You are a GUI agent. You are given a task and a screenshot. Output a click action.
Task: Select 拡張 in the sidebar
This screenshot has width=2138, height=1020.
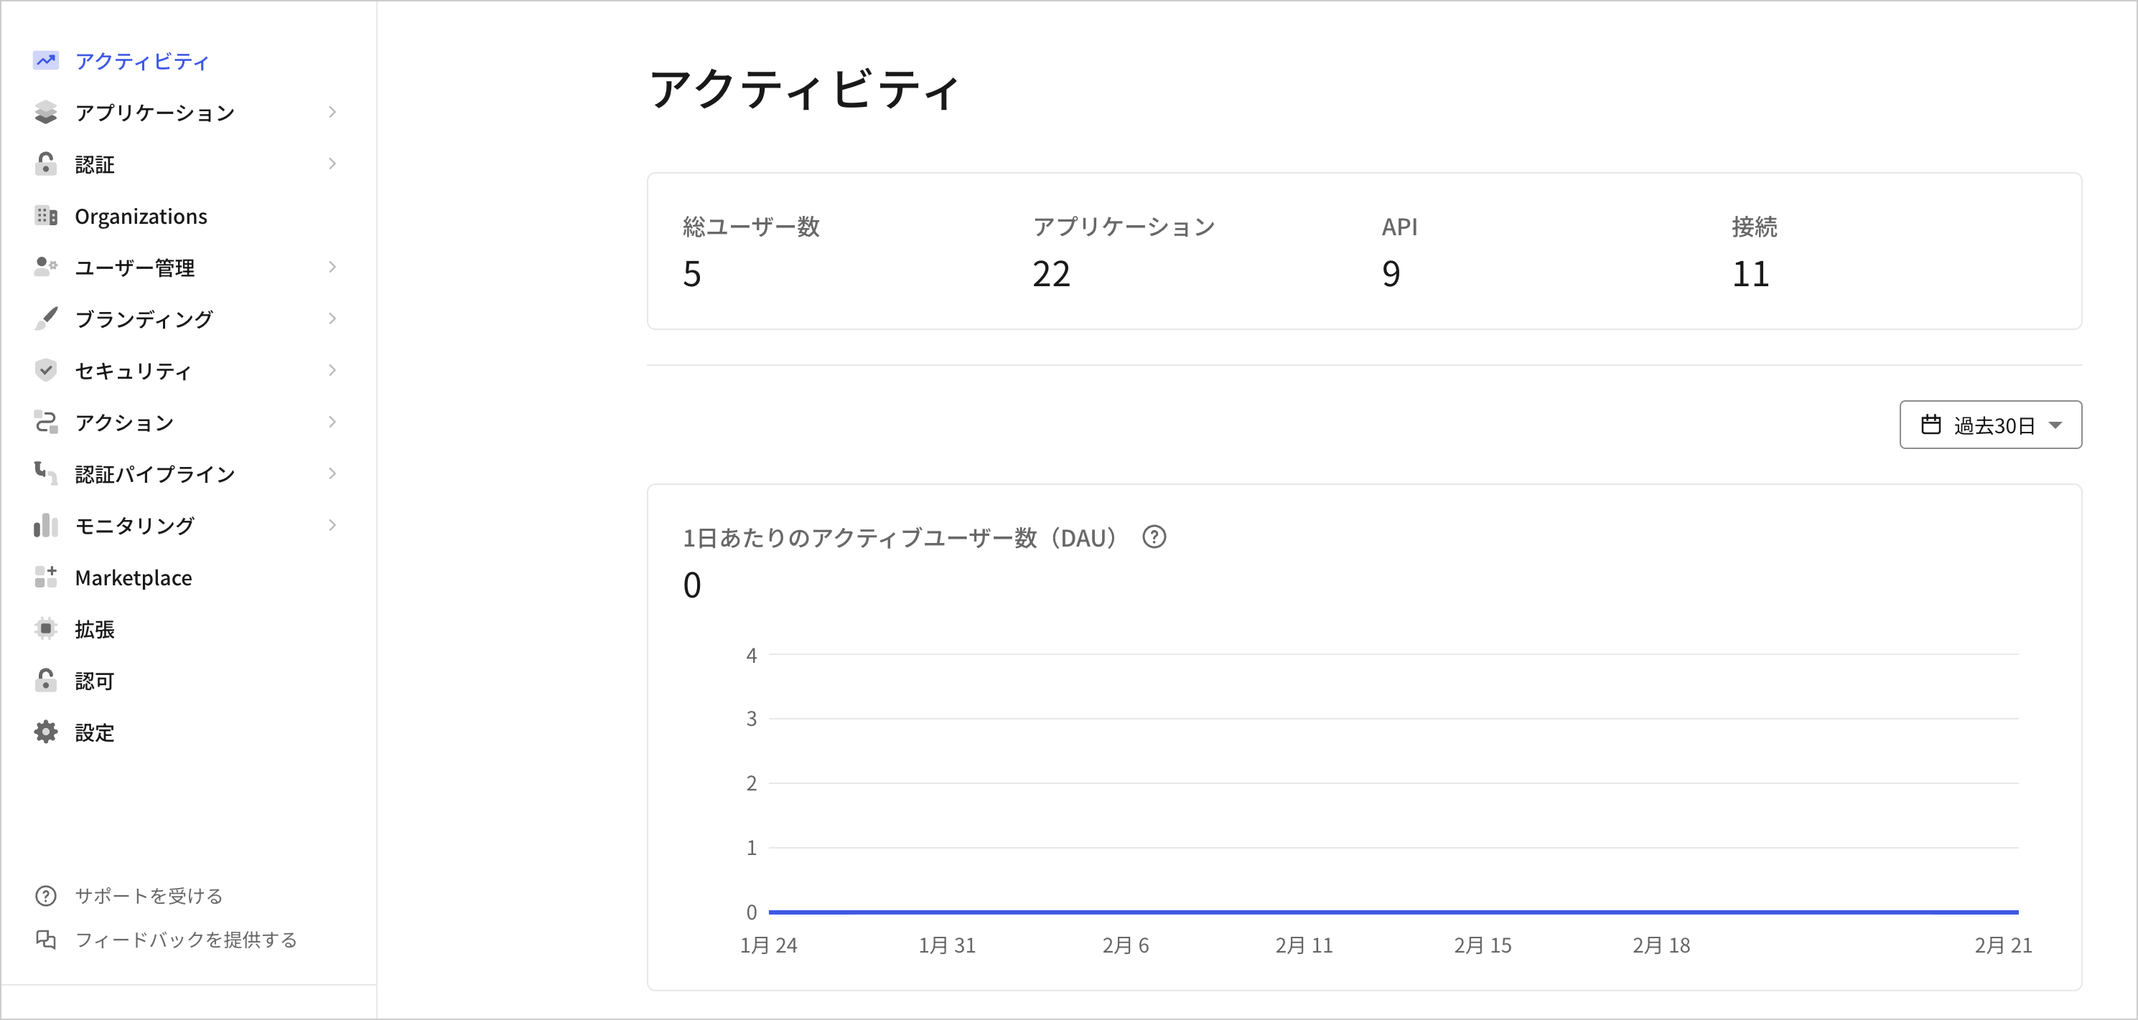tap(95, 628)
